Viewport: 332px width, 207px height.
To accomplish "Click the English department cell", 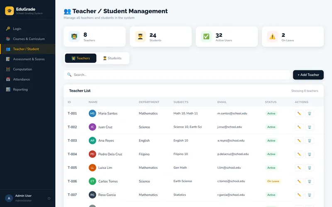I will 144,140.
